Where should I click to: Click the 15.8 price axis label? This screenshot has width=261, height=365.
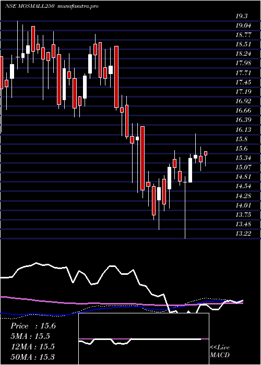pyautogui.click(x=241, y=139)
